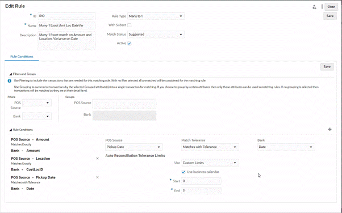This screenshot has height=213, width=342.
Task: Click the Bank groups field
Action: (x=124, y=116)
